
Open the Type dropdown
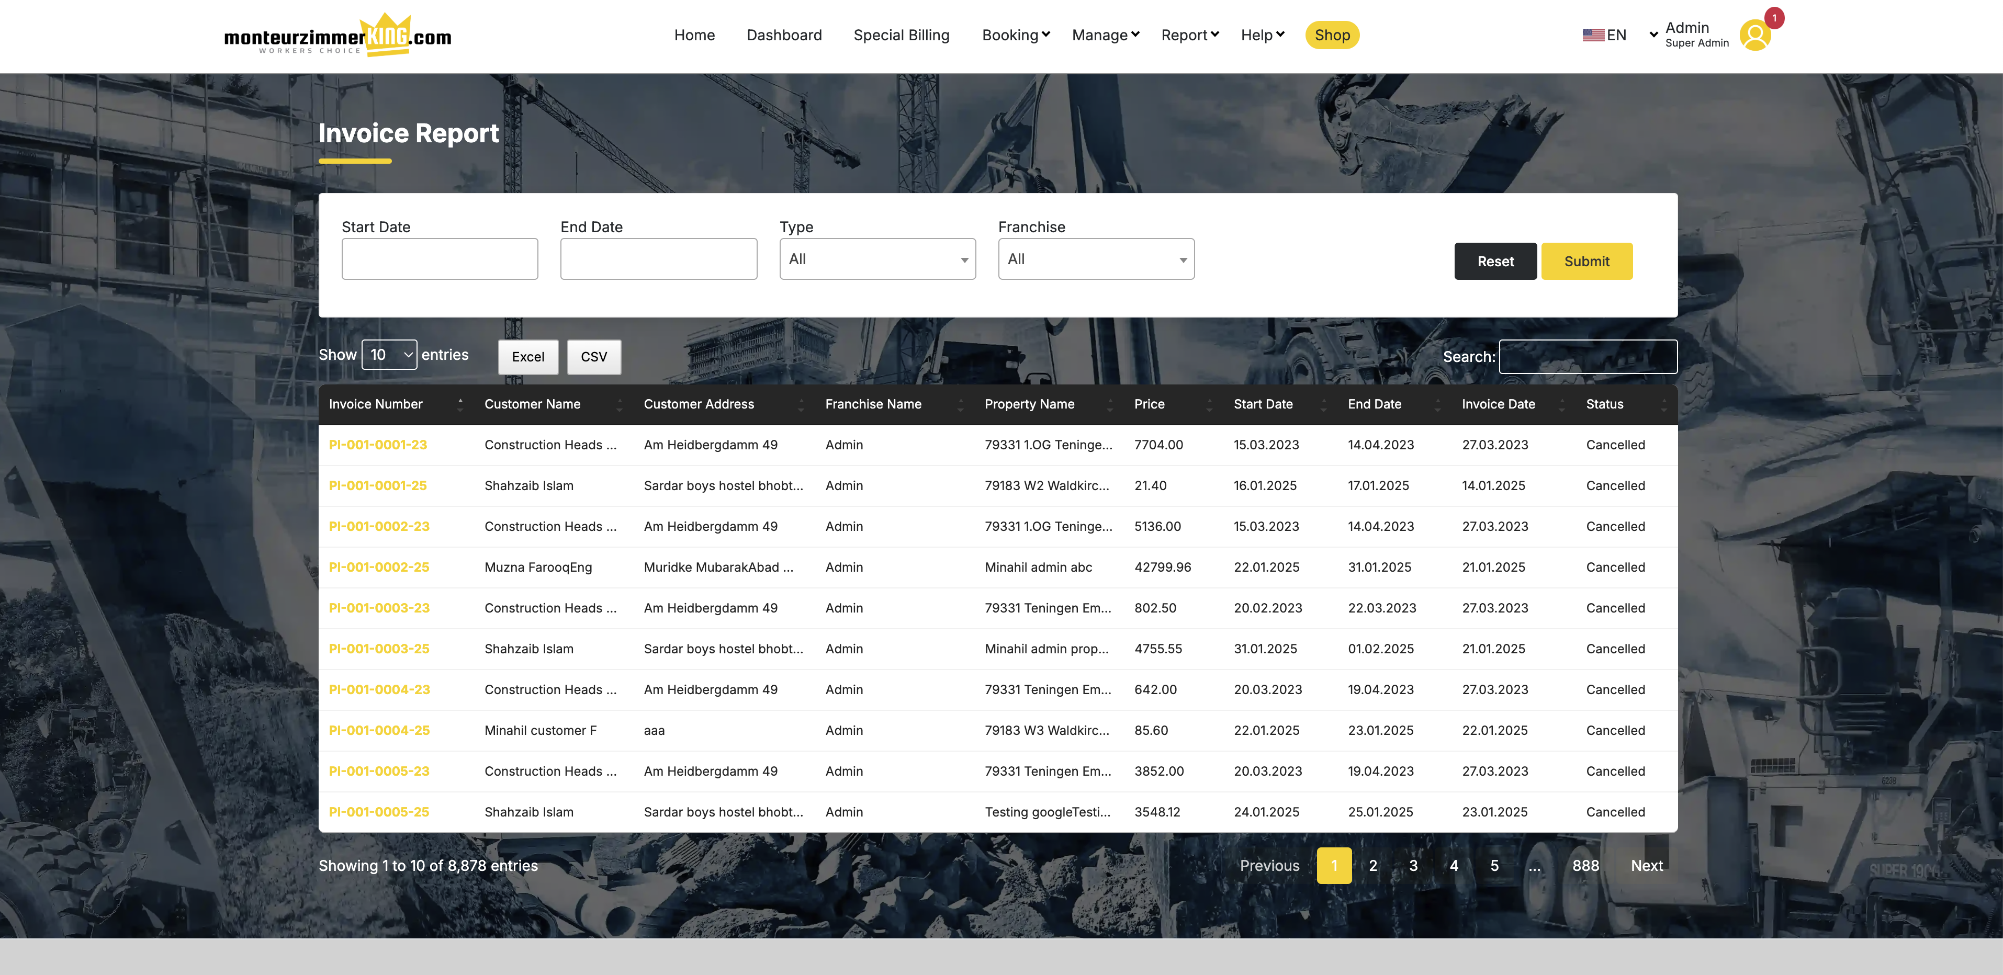click(x=877, y=259)
